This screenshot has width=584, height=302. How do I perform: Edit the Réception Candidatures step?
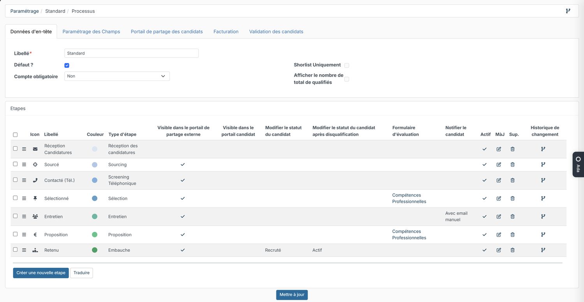click(499, 149)
